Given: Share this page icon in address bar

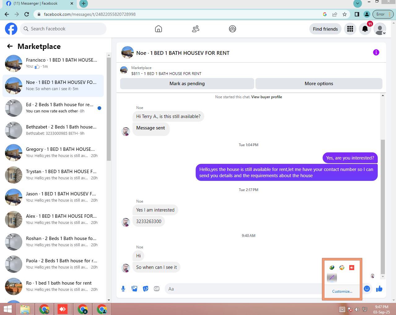Looking at the screenshot, I should [x=335, y=14].
